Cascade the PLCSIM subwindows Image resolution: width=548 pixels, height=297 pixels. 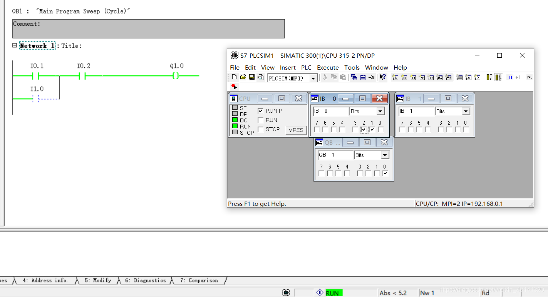[x=354, y=77]
